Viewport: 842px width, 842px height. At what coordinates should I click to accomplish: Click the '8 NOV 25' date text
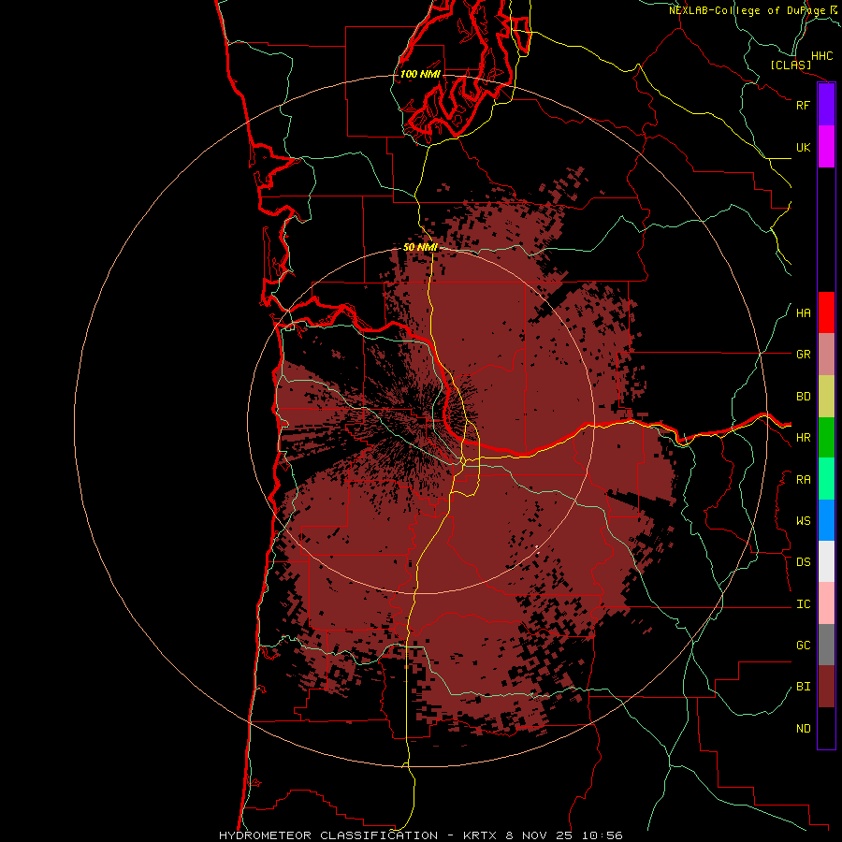tap(540, 835)
